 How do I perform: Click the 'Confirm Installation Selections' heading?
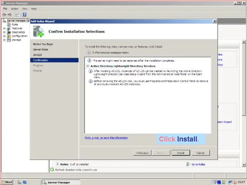(x=76, y=32)
